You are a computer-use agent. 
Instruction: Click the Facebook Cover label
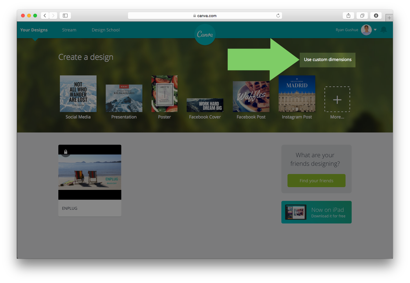pos(205,117)
